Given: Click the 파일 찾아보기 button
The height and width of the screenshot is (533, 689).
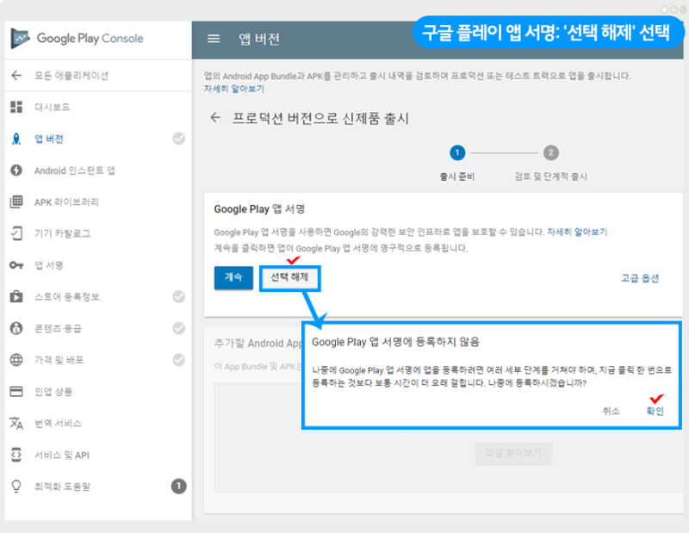Looking at the screenshot, I should pyautogui.click(x=513, y=454).
